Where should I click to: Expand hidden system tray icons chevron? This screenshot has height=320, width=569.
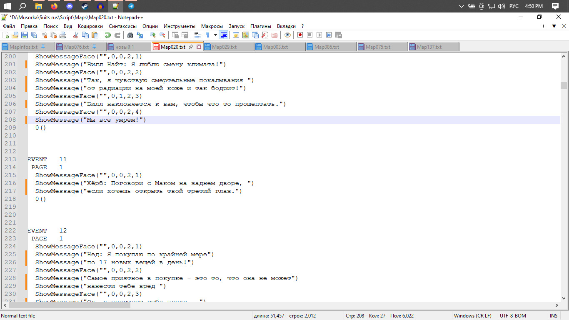coord(461,6)
